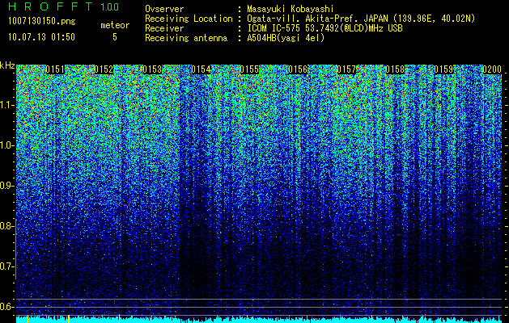Select the 0.9 frequency axis label

point(6,186)
